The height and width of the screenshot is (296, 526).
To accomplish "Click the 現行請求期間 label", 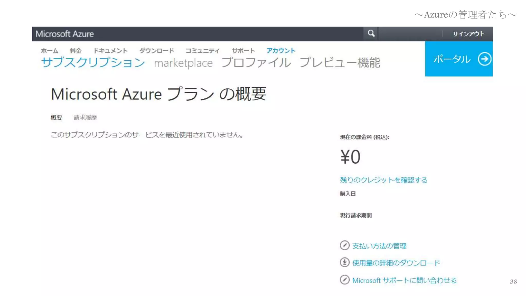I will [x=356, y=215].
